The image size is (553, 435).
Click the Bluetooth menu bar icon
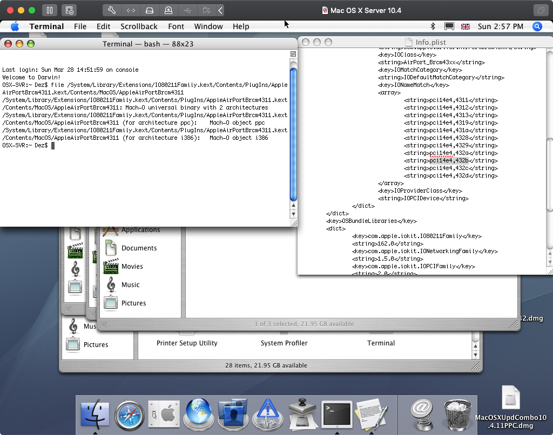[x=433, y=26]
